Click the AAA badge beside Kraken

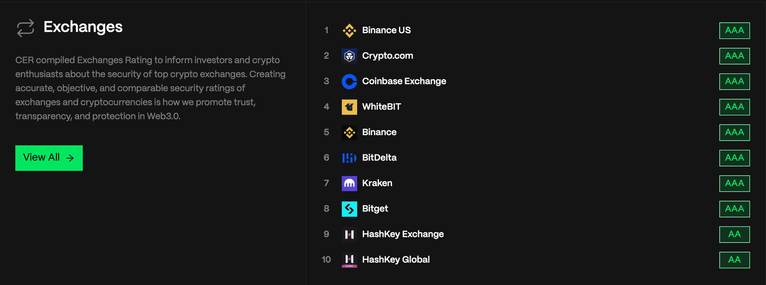(x=734, y=183)
